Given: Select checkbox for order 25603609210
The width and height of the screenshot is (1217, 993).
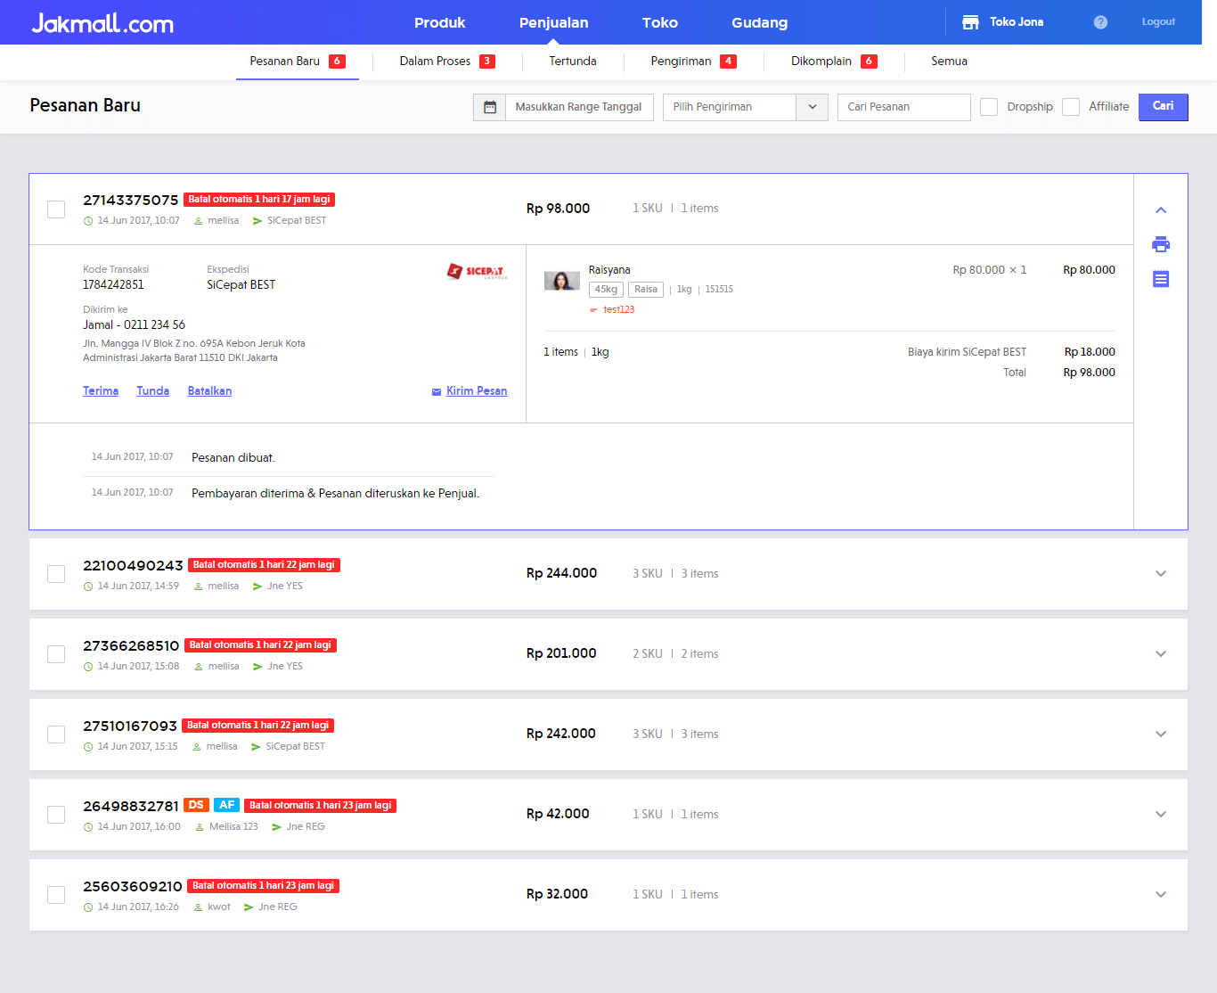Looking at the screenshot, I should point(56,895).
